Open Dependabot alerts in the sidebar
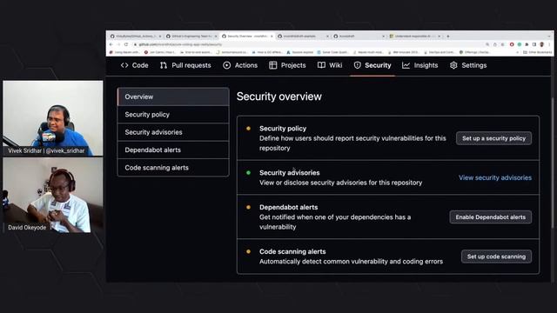Image resolution: width=557 pixels, height=313 pixels. 173,150
